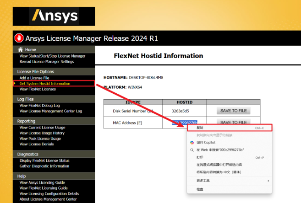Click the FlexNet Hostid Information heading
301x203 pixels.
tap(159, 56)
